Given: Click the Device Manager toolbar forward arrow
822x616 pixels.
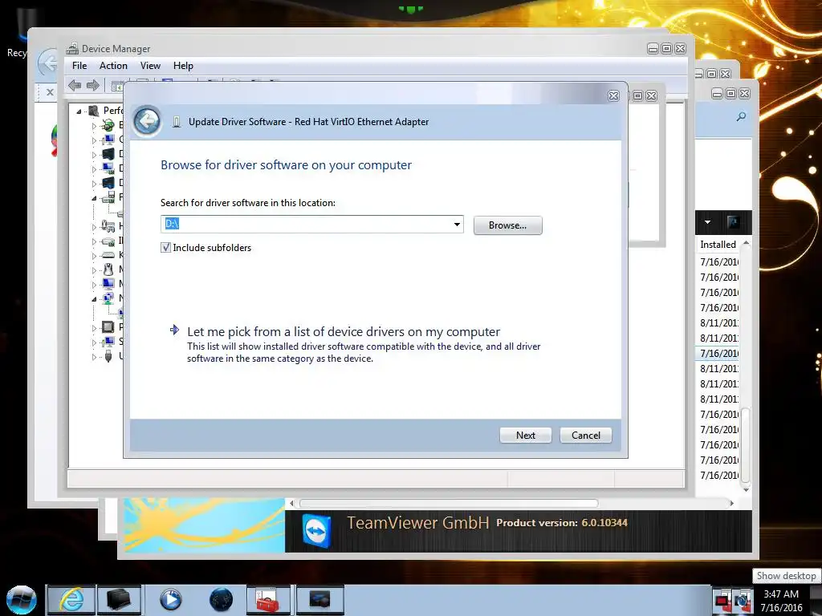Looking at the screenshot, I should coord(93,85).
